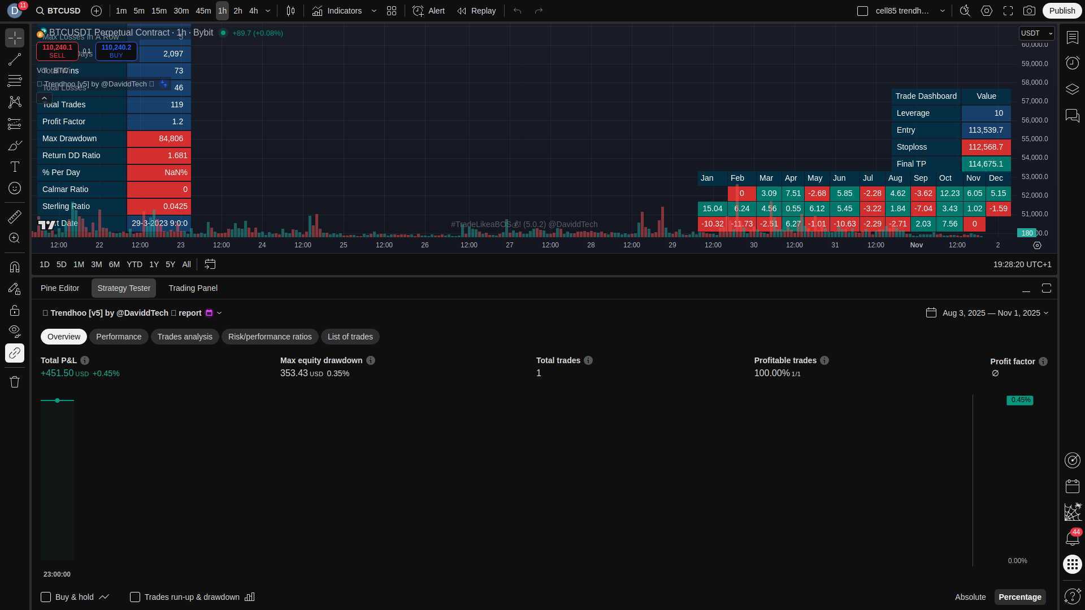Open the Fibonacci retracement tool

click(15, 81)
